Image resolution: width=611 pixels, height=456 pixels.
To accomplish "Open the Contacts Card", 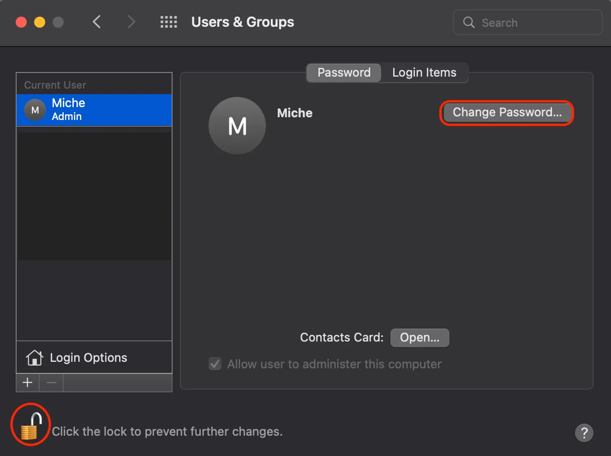I will 419,337.
